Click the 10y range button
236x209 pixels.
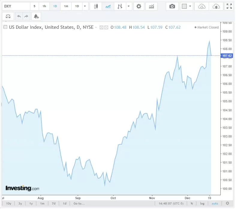coord(9,204)
